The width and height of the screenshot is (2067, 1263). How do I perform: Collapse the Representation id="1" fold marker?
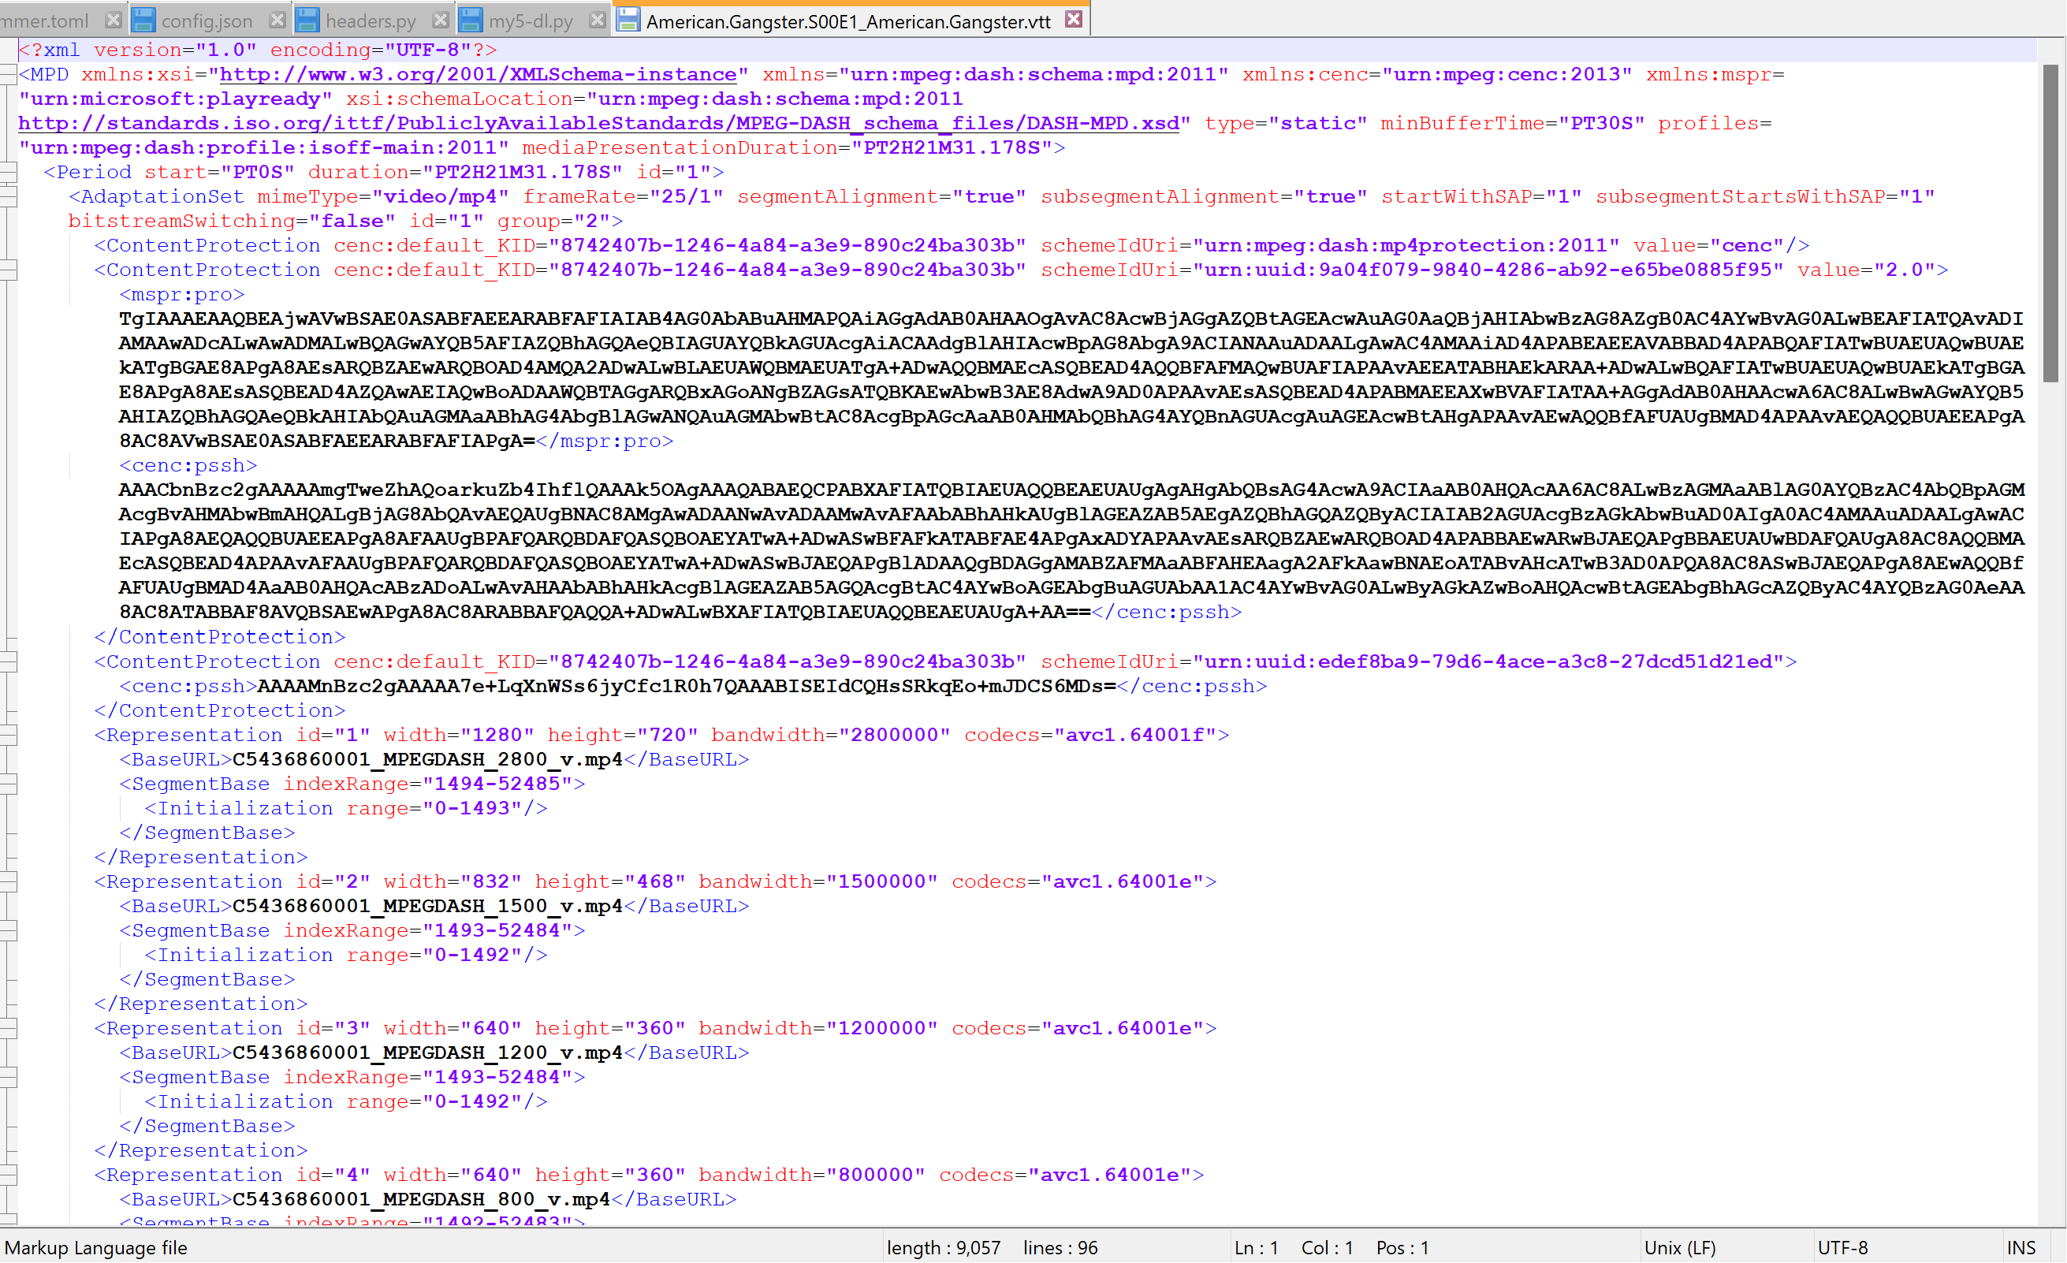pyautogui.click(x=9, y=735)
